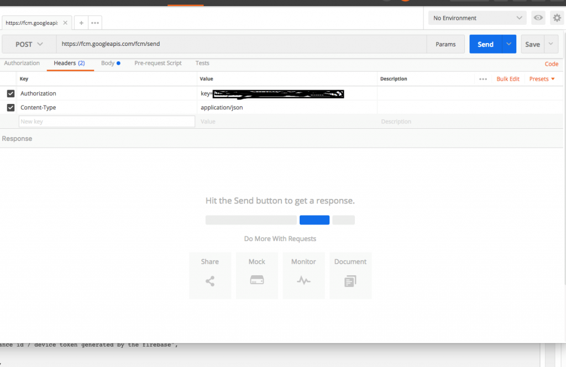Open the environment quick look eye icon
The height and width of the screenshot is (367, 566).
pyautogui.click(x=538, y=17)
